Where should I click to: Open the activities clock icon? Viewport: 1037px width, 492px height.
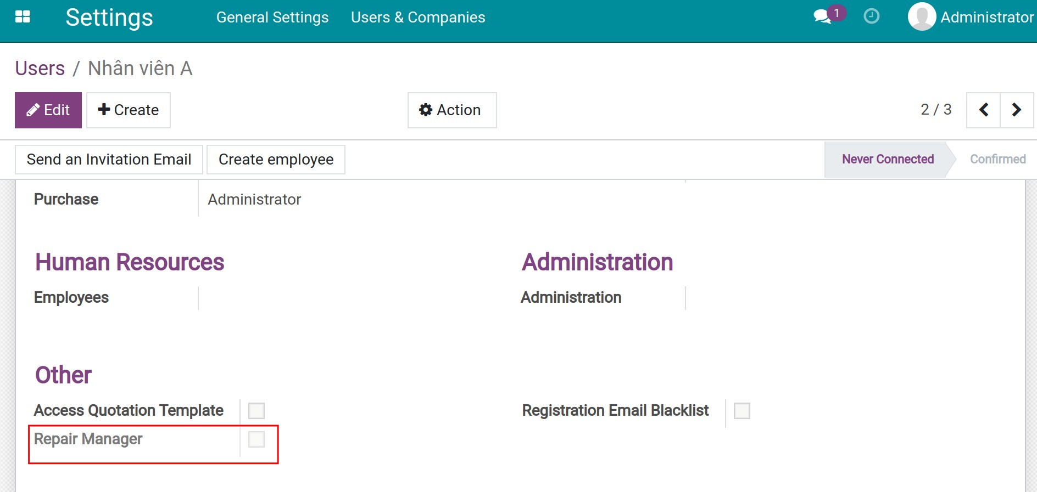872,16
